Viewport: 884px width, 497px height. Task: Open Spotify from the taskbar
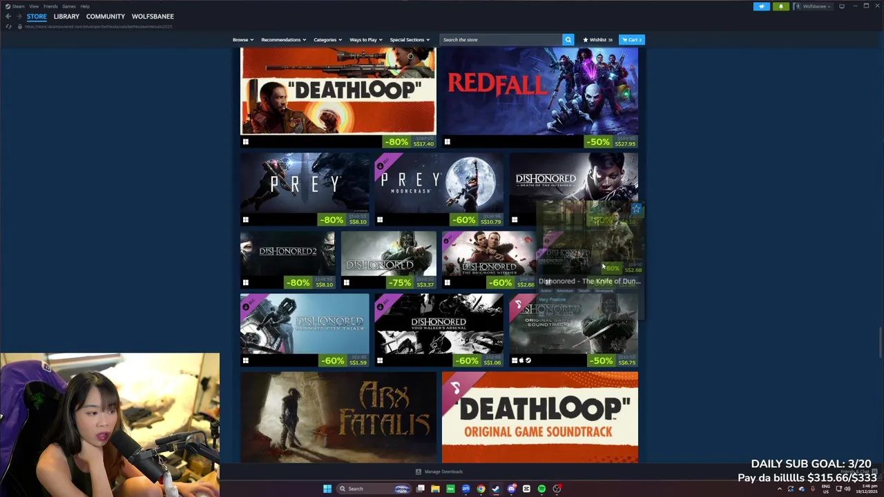[x=541, y=489]
